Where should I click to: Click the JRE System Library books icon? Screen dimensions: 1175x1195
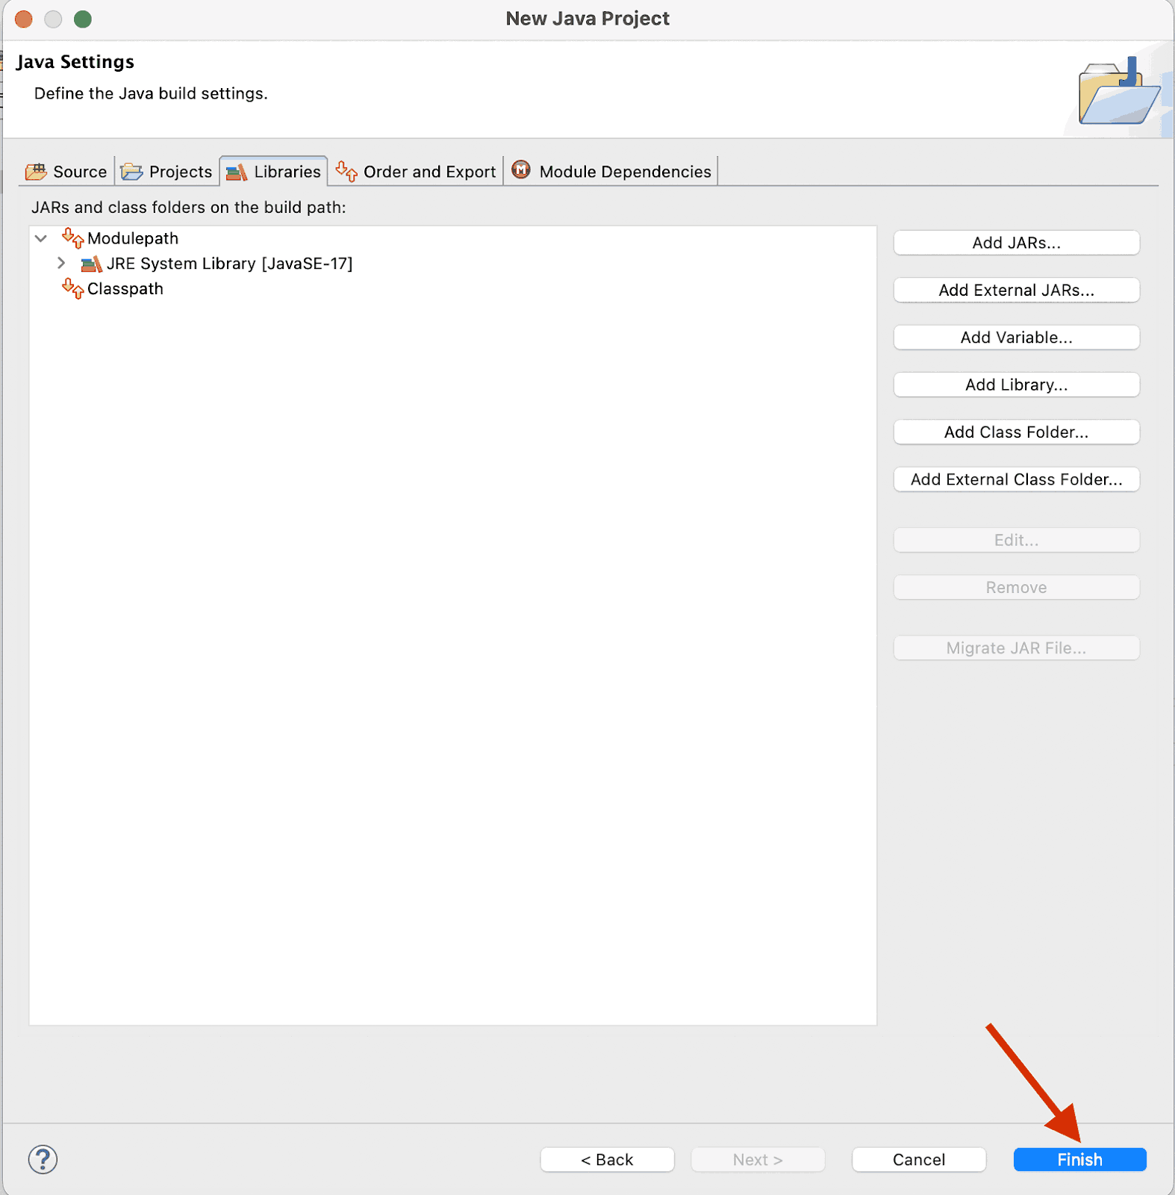91,264
